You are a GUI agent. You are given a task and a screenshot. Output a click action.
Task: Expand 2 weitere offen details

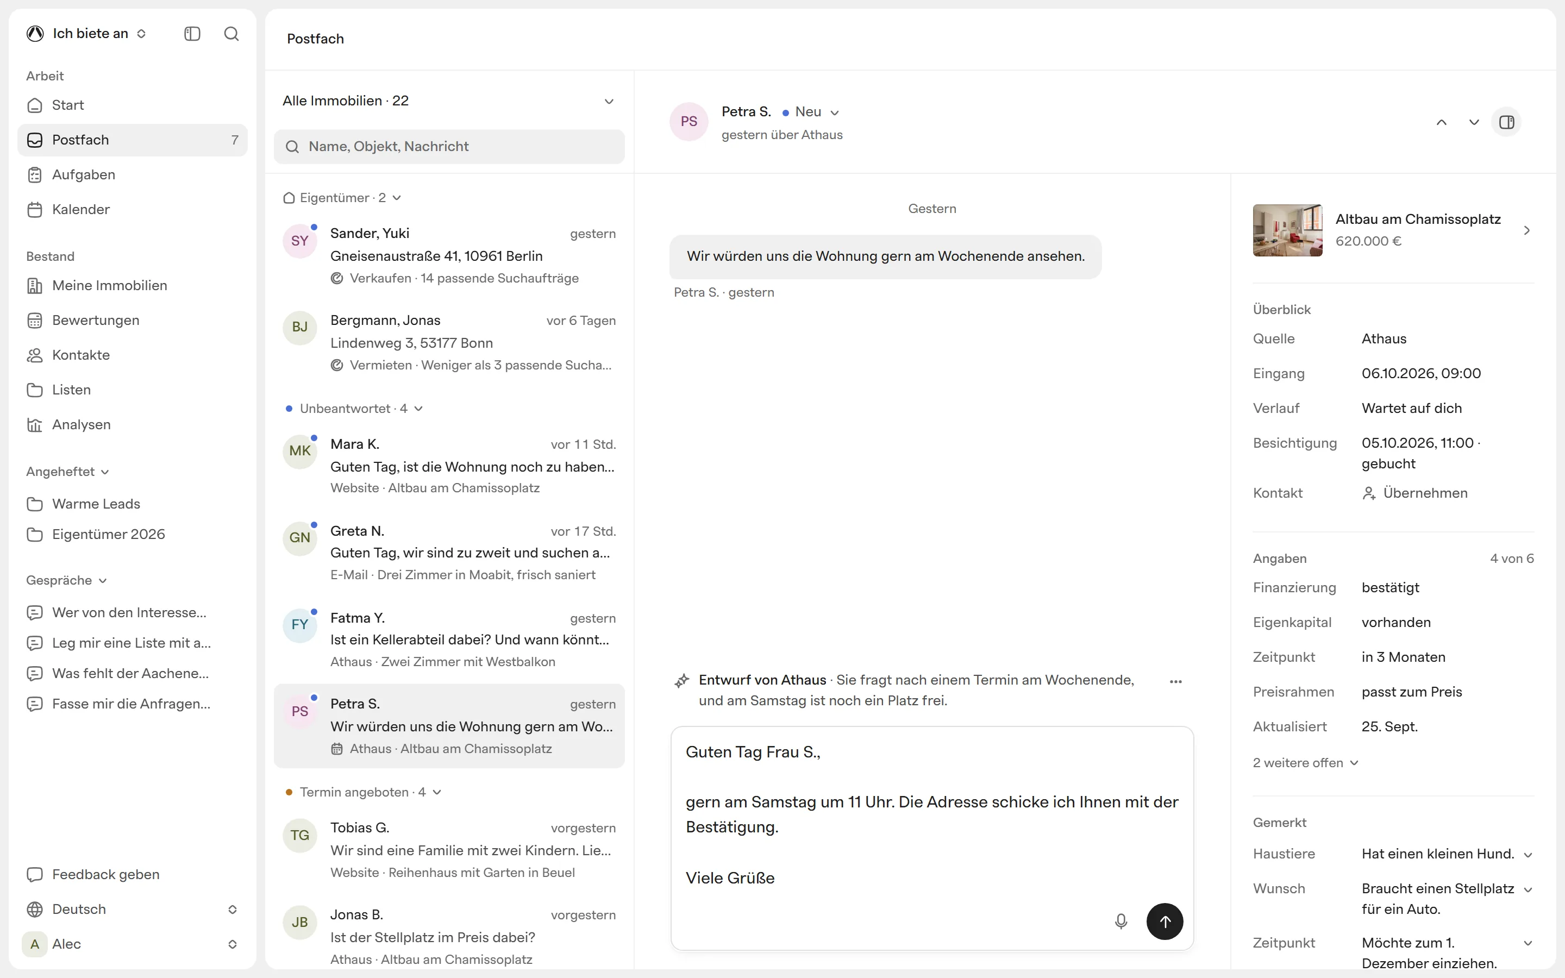[x=1306, y=763]
